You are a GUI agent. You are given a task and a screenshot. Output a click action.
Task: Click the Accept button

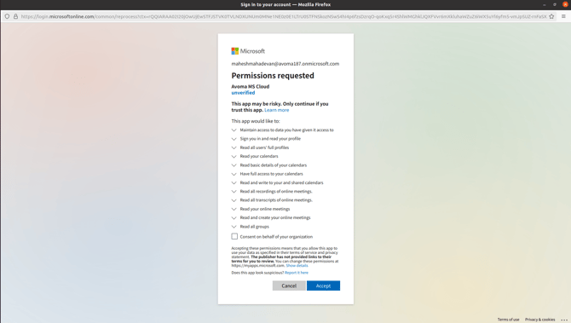323,286
